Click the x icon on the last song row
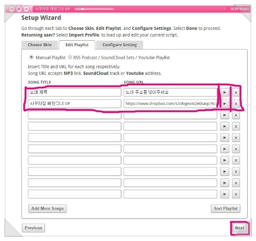Viewport: 256px width, 241px height. [236, 194]
